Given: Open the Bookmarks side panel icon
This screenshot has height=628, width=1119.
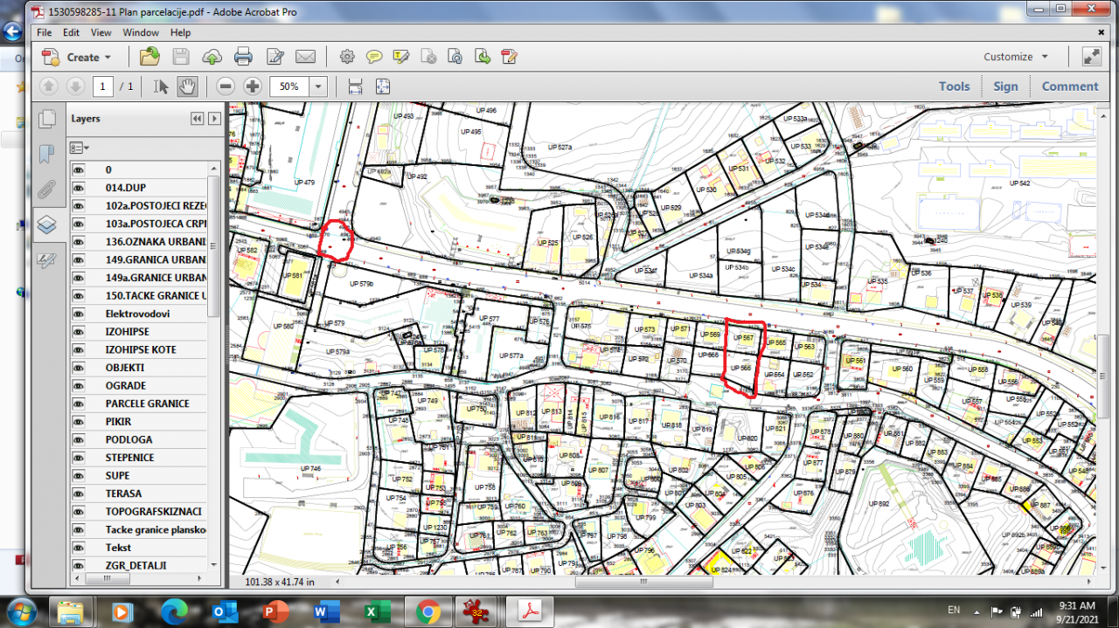Looking at the screenshot, I should [x=47, y=155].
